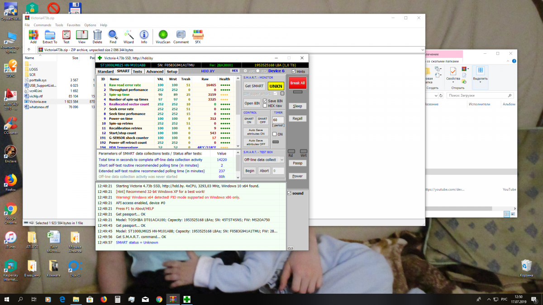Click the Test archive icon
Screen dimensions: 543x305
[66, 36]
